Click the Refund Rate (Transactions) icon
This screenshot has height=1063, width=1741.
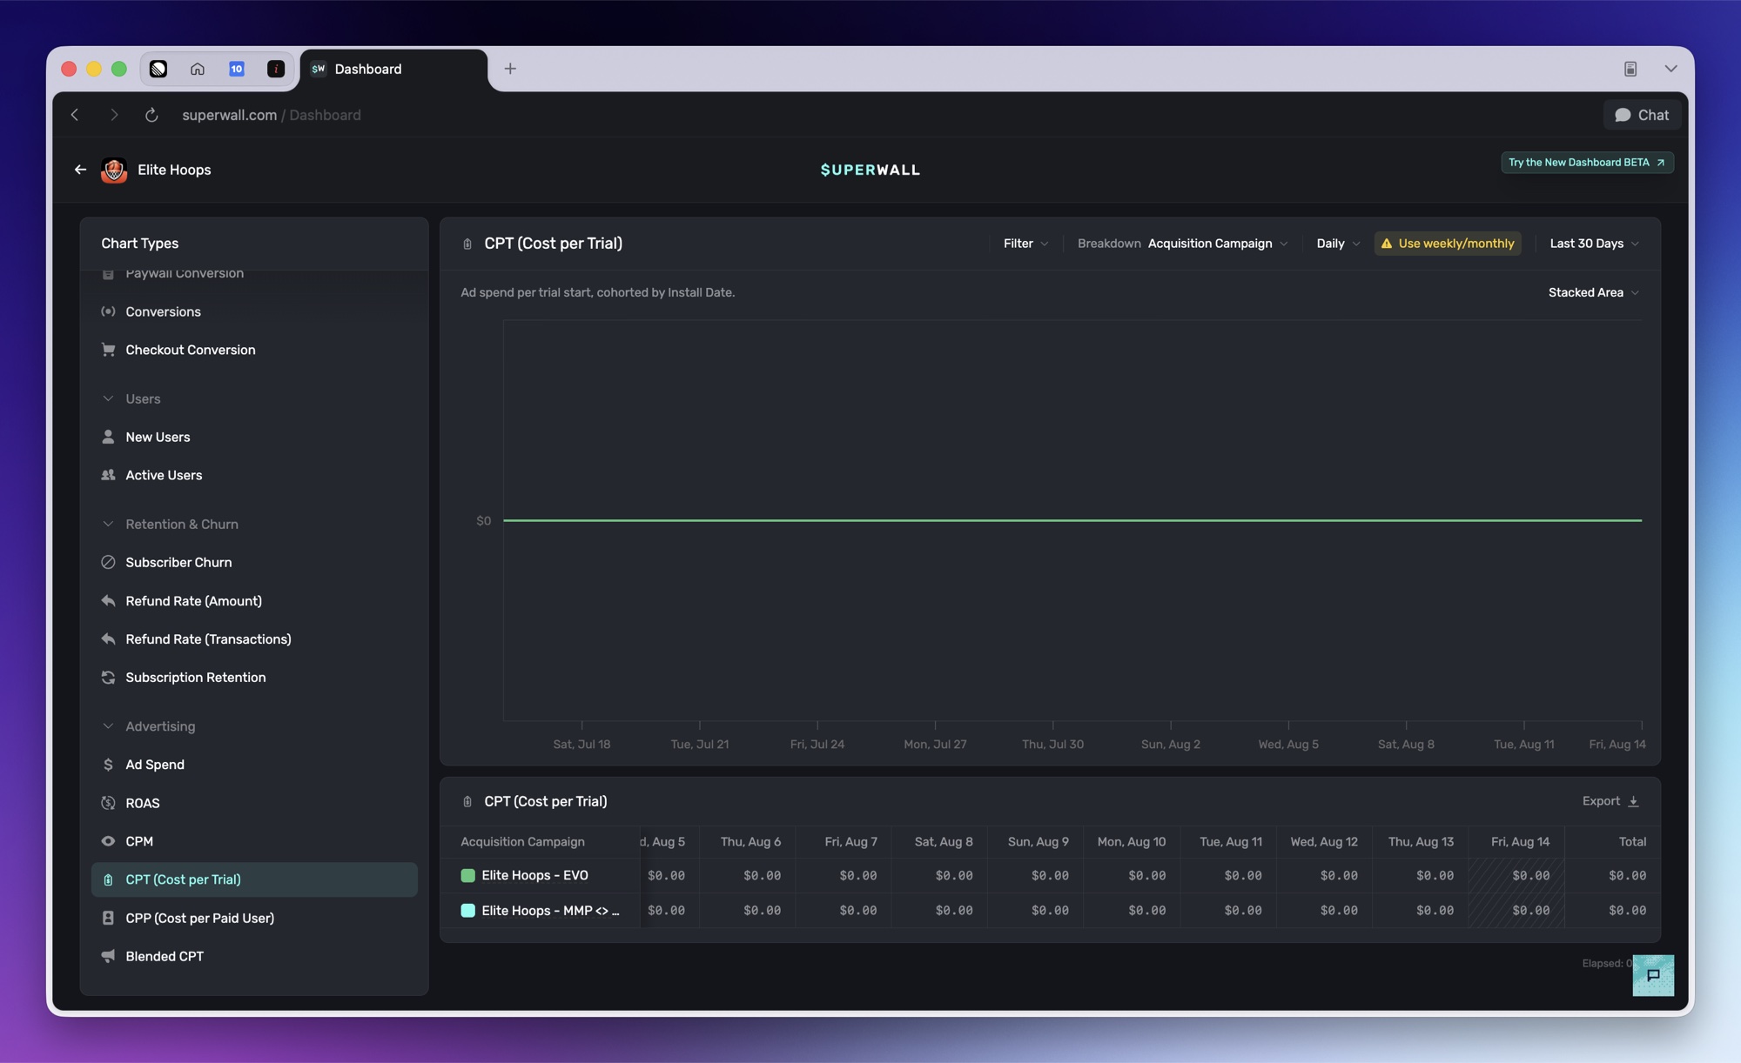coord(108,638)
